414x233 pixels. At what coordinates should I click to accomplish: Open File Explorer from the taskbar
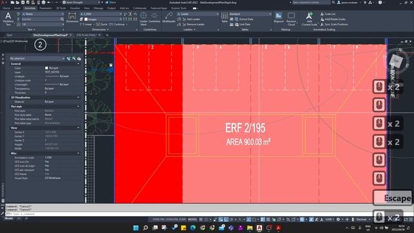point(250,228)
